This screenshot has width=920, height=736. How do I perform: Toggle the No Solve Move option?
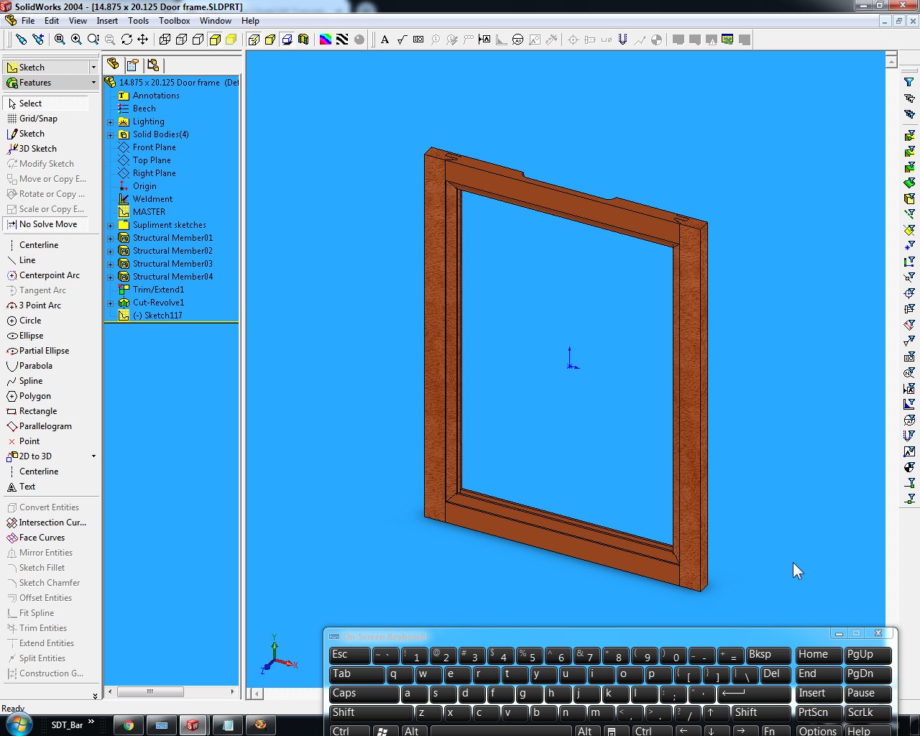click(47, 224)
